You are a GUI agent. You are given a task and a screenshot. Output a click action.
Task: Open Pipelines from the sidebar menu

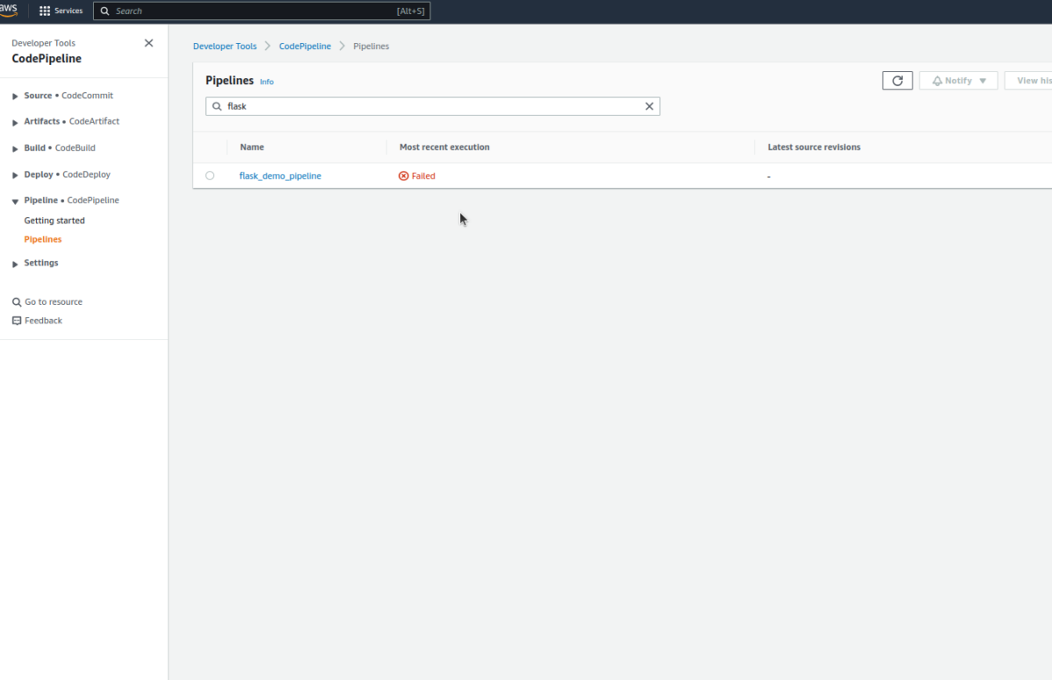42,238
